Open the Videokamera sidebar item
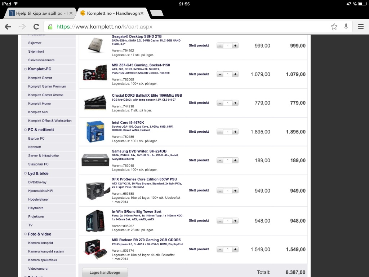The width and height of the screenshot is (369, 277). point(37,268)
